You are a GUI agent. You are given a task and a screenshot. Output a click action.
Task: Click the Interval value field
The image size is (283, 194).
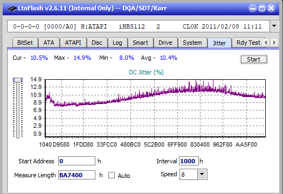pyautogui.click(x=189, y=161)
